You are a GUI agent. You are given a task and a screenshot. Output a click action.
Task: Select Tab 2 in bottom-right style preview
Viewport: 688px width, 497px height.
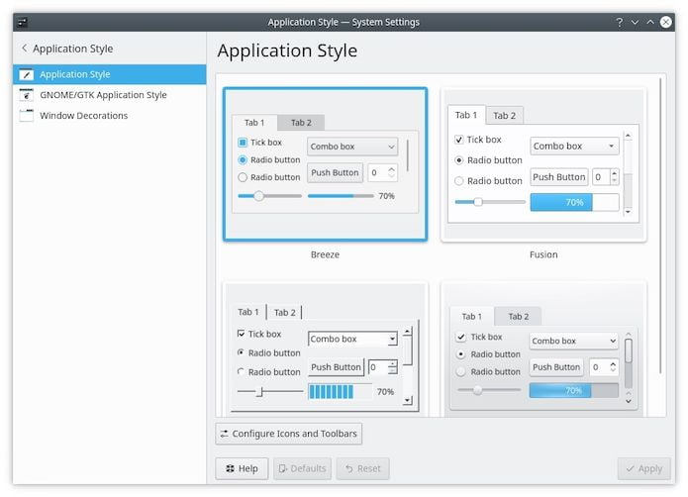coord(518,316)
